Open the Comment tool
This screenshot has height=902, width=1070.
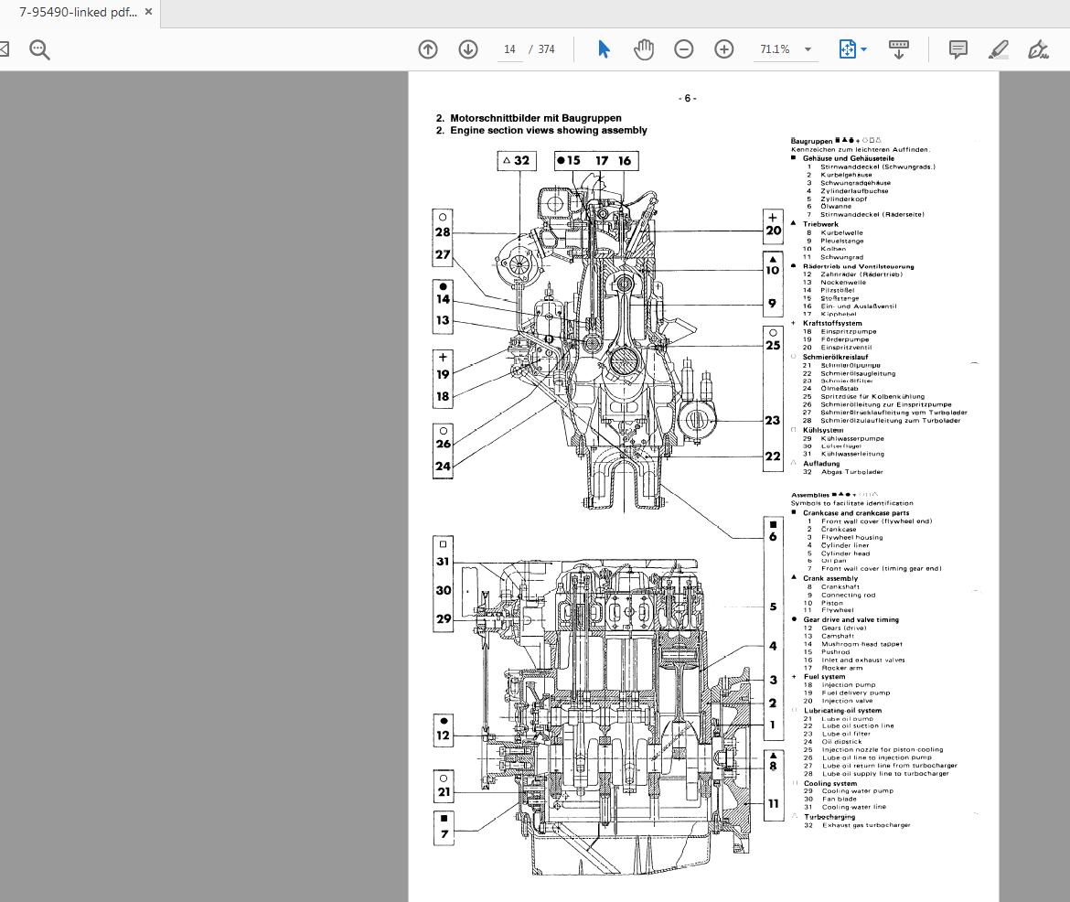pyautogui.click(x=958, y=49)
